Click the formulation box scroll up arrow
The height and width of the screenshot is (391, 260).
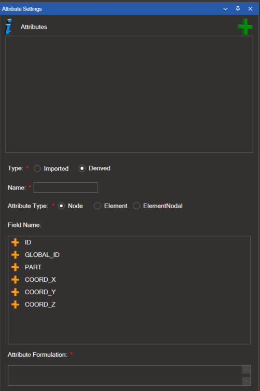(247, 370)
